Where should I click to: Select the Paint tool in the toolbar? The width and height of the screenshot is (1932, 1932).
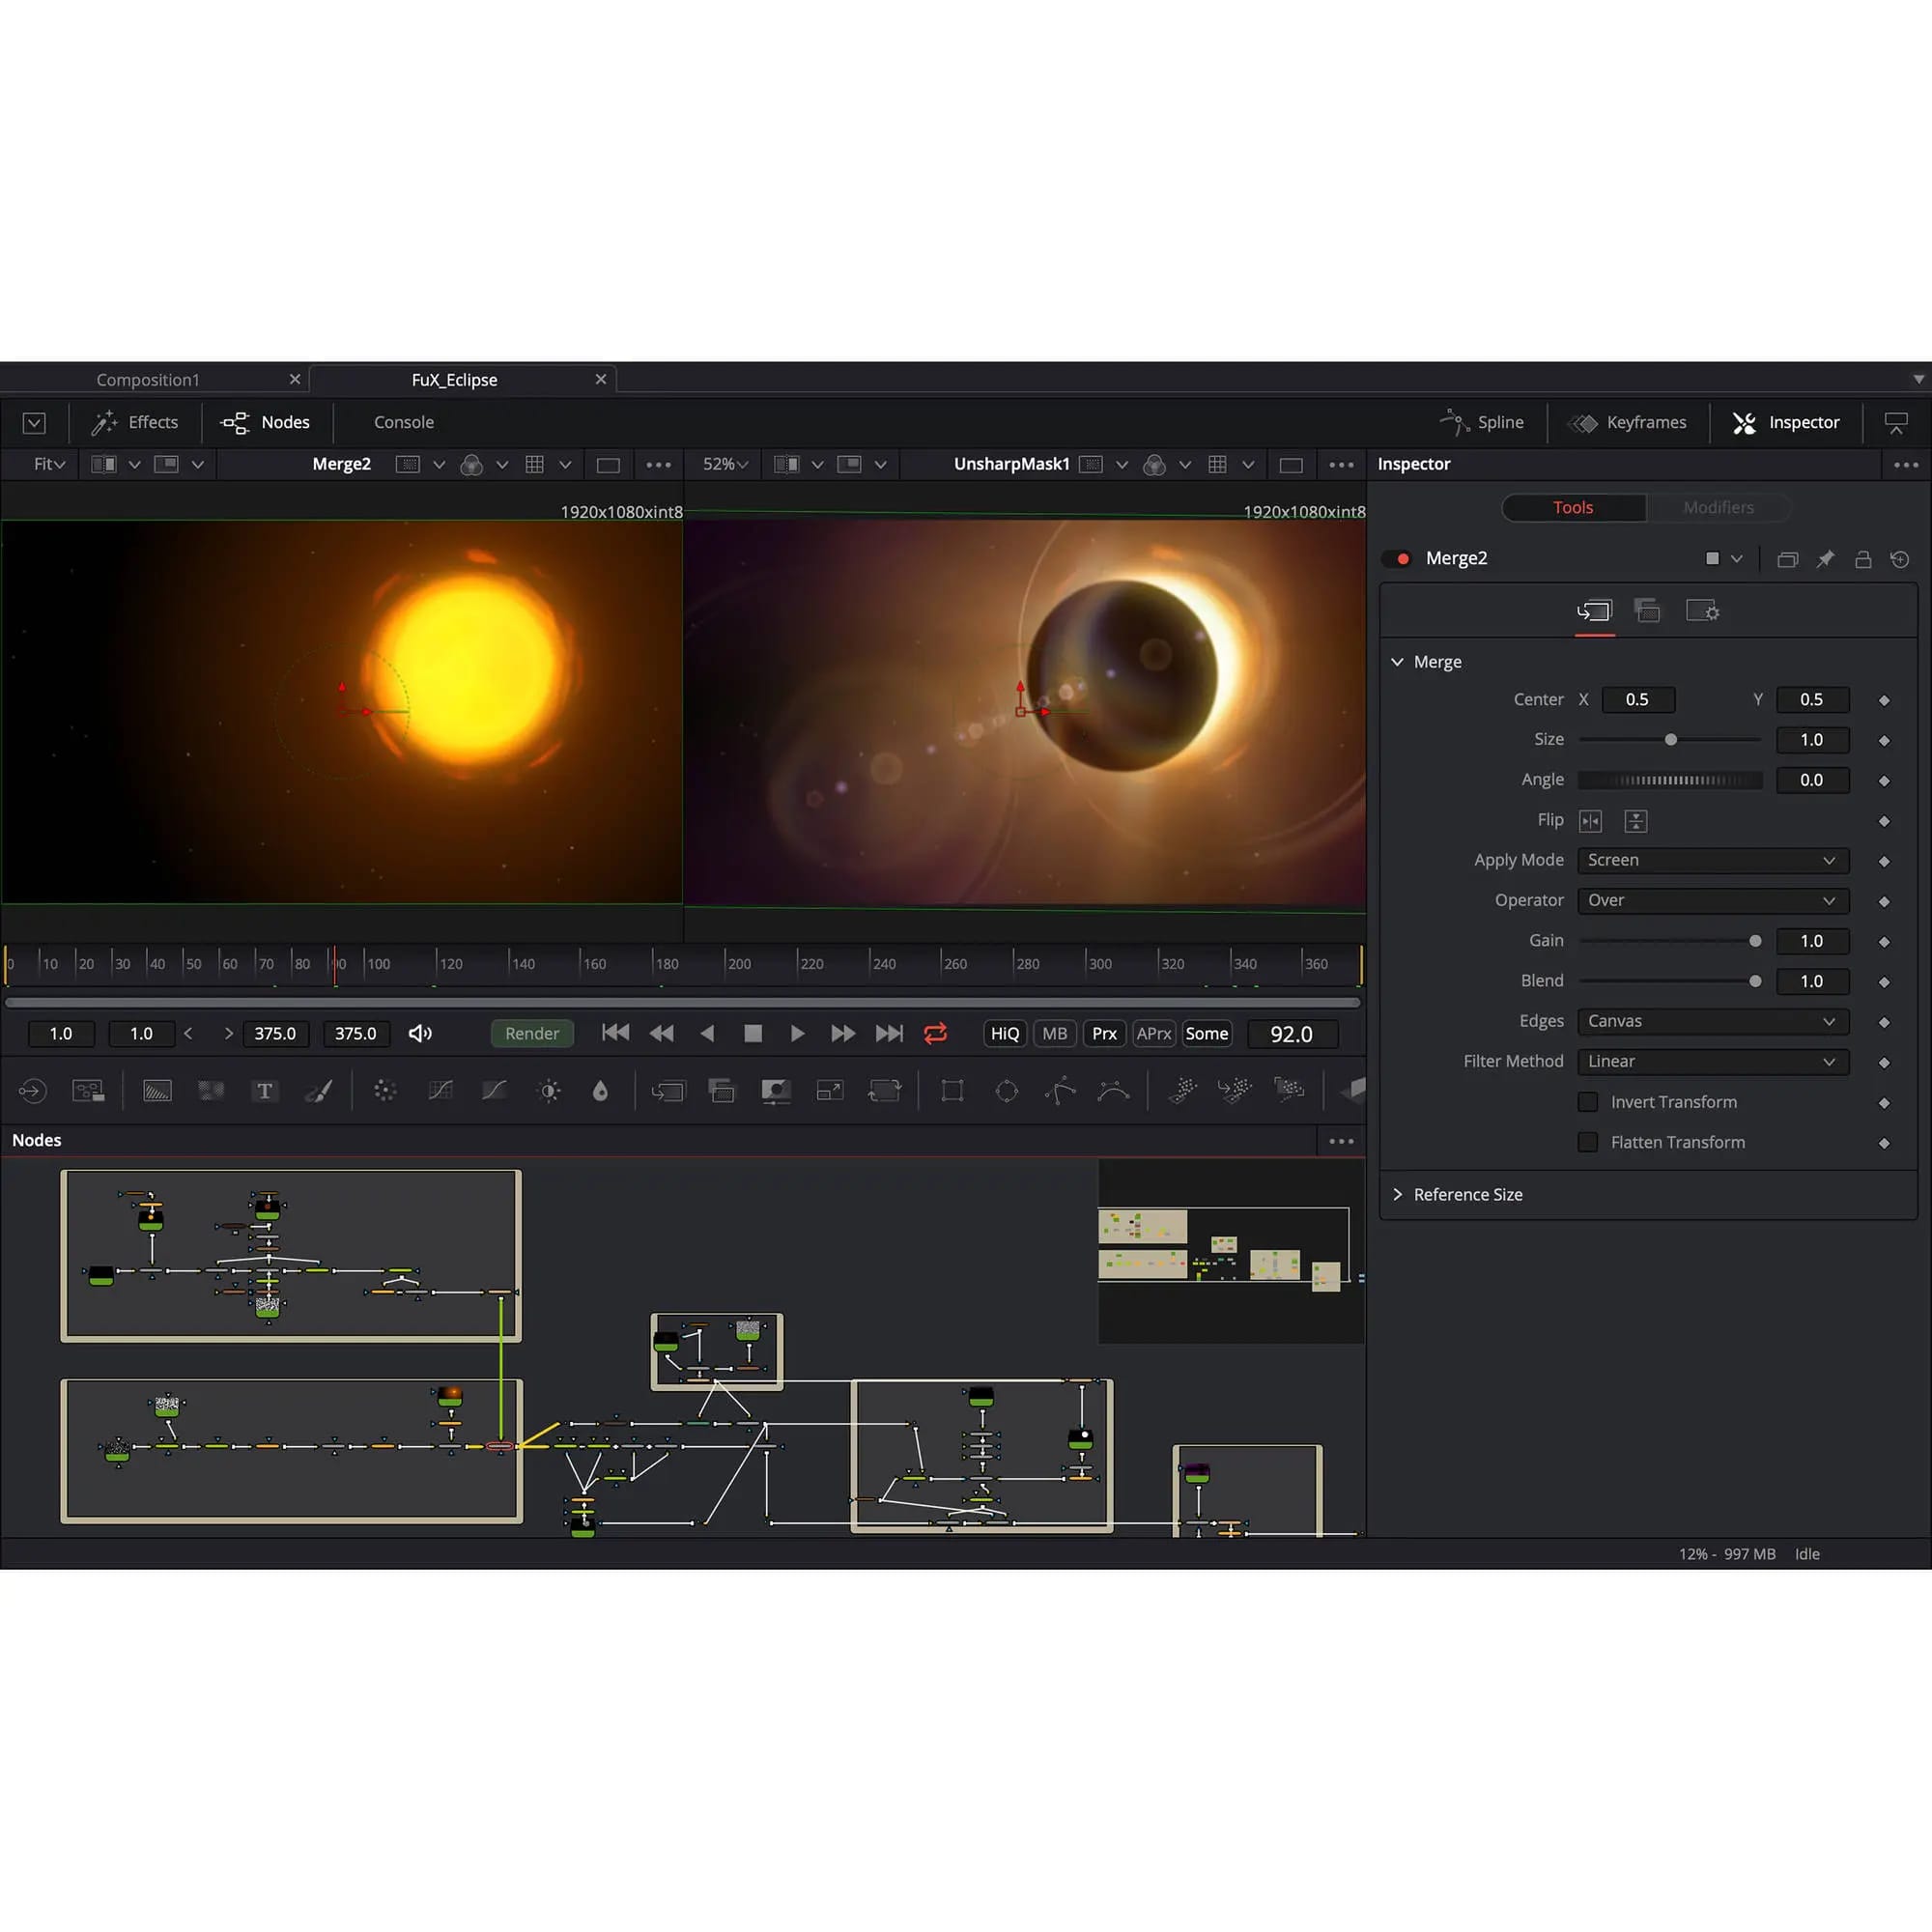[319, 1090]
